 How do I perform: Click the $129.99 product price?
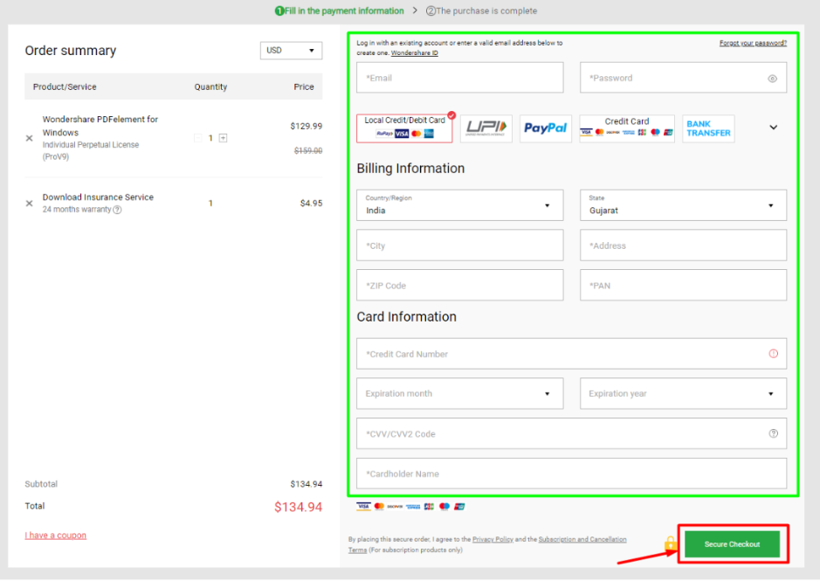coord(307,126)
